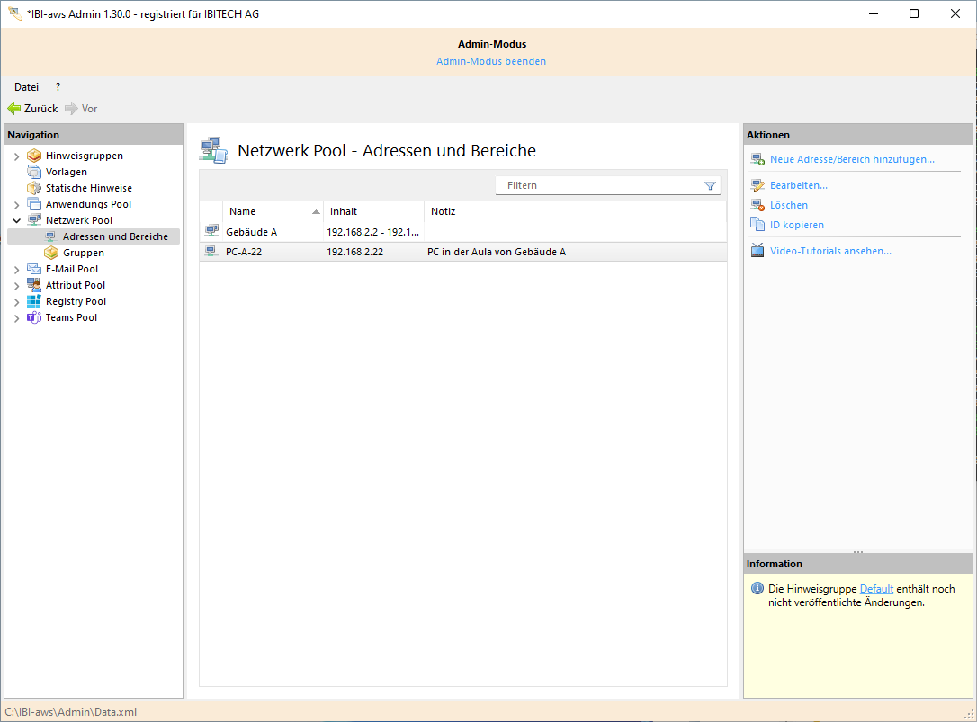The height and width of the screenshot is (722, 977).
Task: Click the Video-Tutorials TV icon
Action: 757,251
